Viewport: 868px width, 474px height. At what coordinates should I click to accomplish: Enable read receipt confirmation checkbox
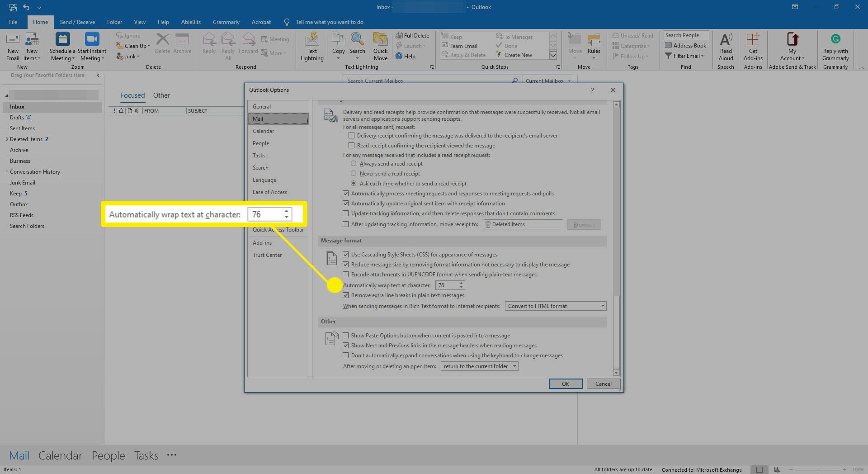click(351, 146)
